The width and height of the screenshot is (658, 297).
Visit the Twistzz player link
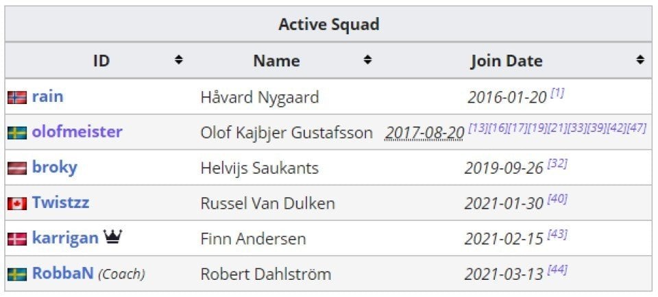click(60, 203)
